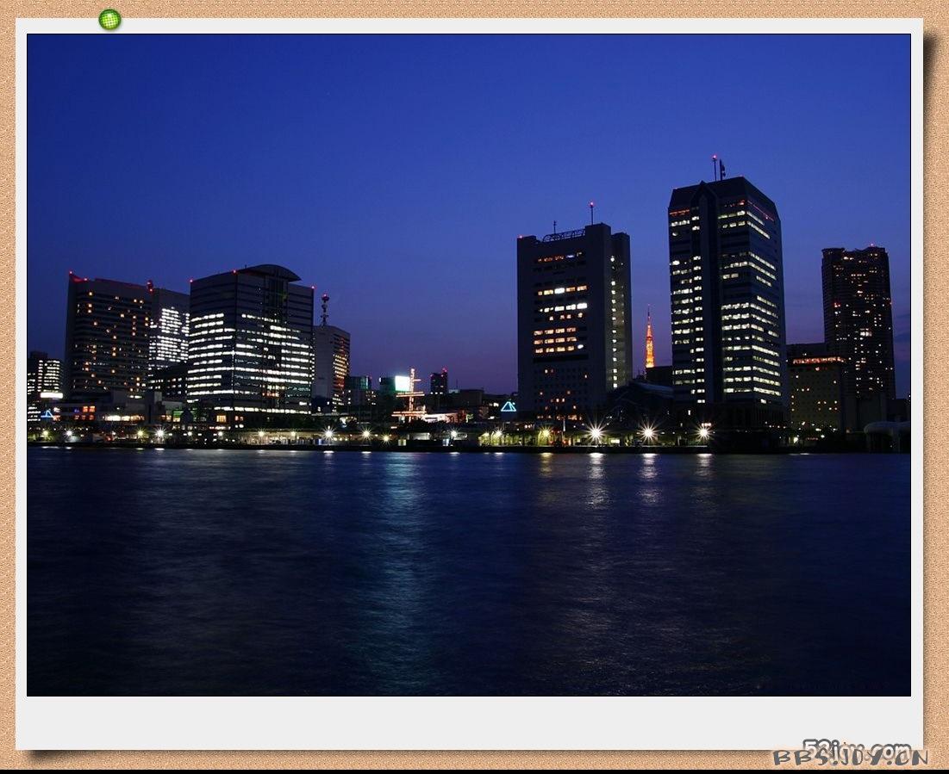Viewport: 949px width, 774px height.
Task: Click the rooftop antennas on tallest skyscraper
Action: [718, 167]
